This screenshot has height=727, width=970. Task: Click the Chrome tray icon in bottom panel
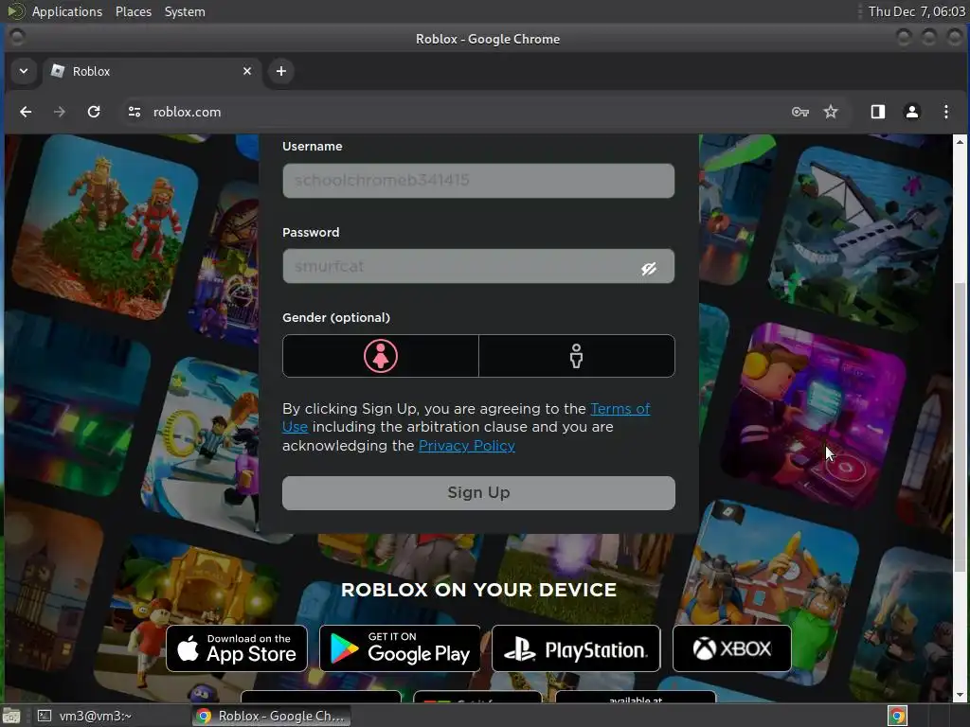click(x=897, y=716)
